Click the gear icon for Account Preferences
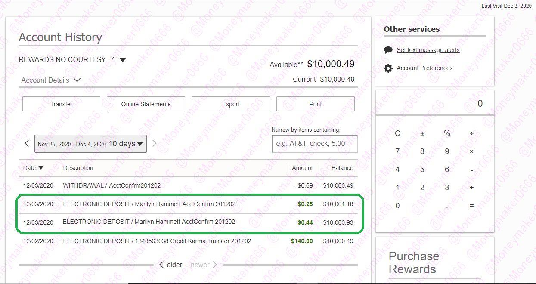 coord(388,68)
